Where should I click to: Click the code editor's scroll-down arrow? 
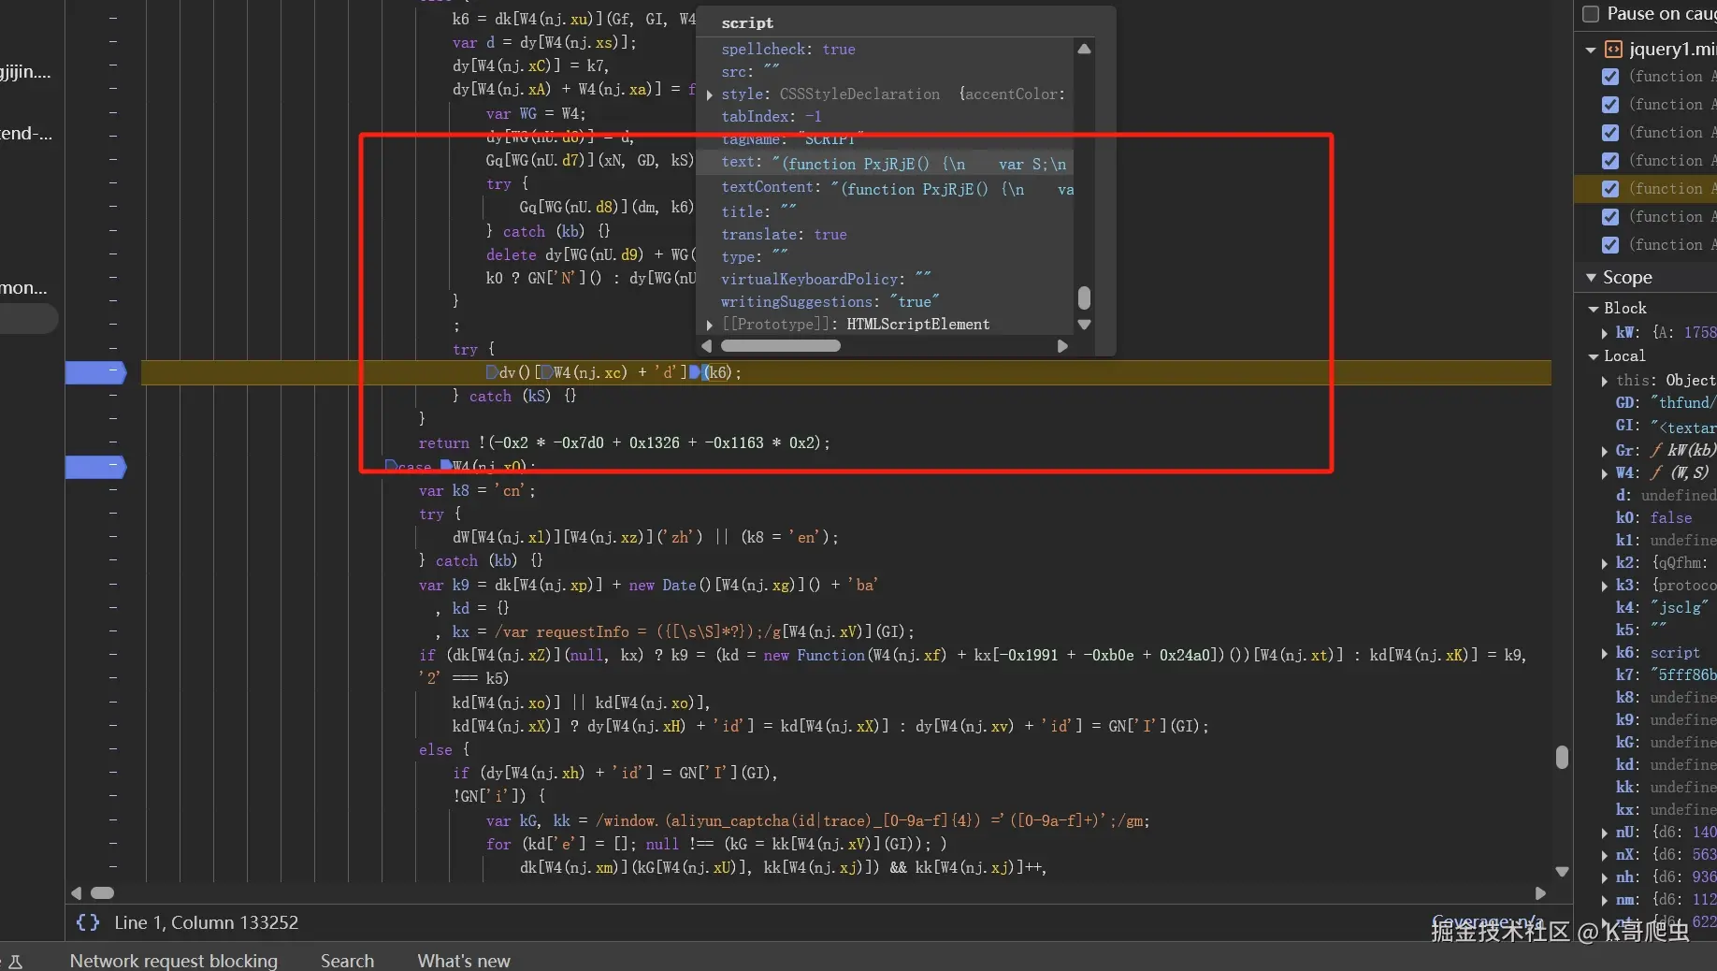tap(1562, 871)
